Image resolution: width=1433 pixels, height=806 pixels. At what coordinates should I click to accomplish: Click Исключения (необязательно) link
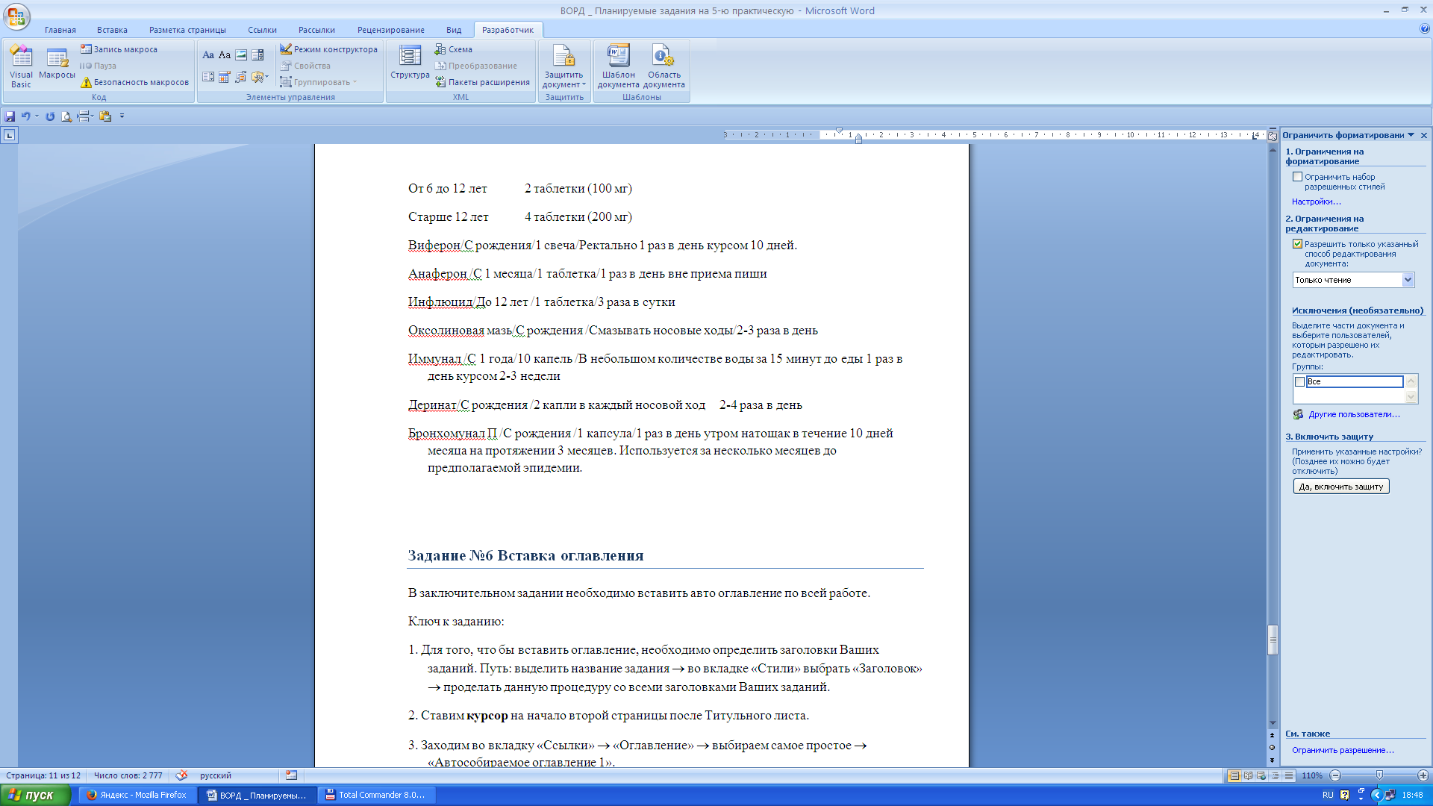tap(1357, 310)
